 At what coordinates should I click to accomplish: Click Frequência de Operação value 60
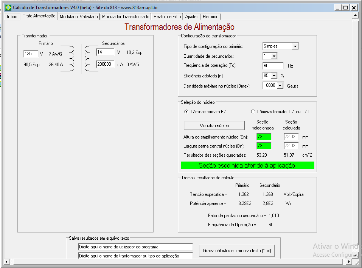tap(271, 225)
